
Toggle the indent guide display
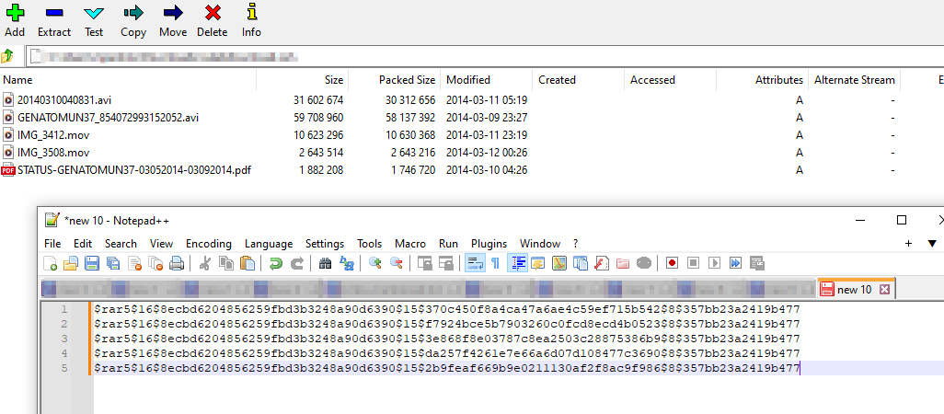517,263
